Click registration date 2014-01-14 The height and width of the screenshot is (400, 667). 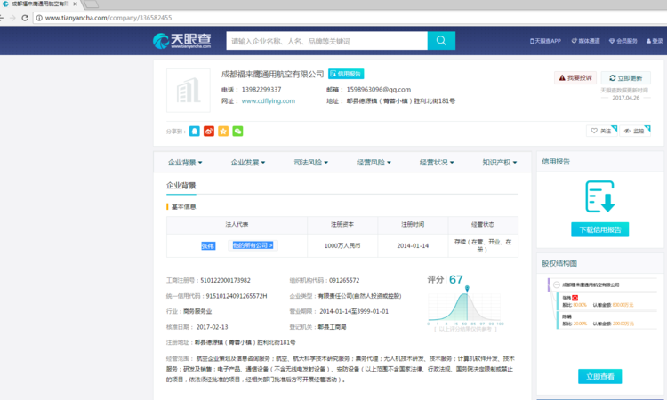point(413,245)
